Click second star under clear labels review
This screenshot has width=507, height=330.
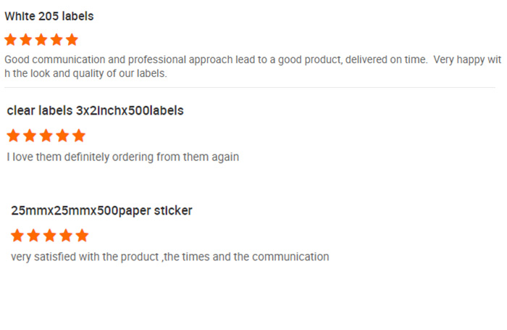pos(30,136)
